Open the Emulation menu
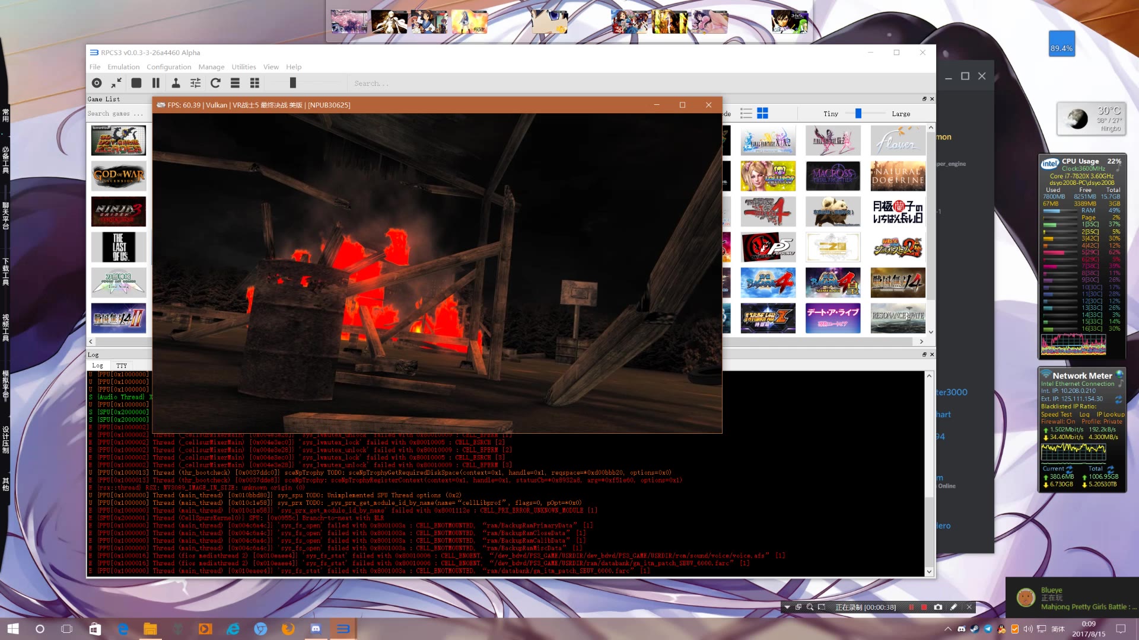This screenshot has height=640, width=1139. (123, 66)
